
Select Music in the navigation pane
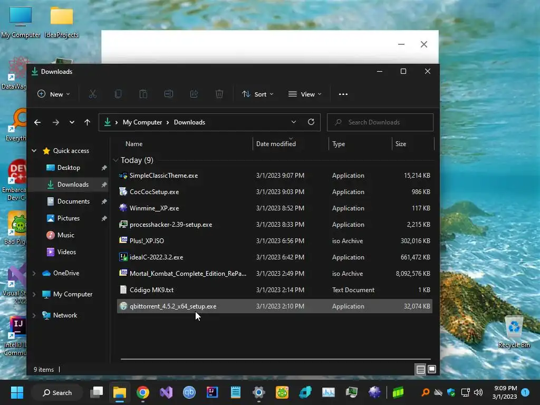(x=65, y=235)
